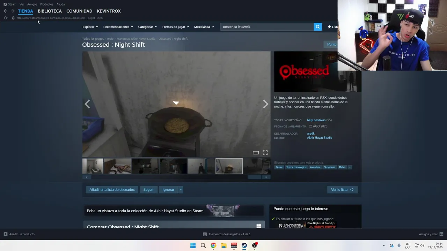Image resolution: width=447 pixels, height=251 pixels.
Task: Open the Ver menu
Action: 22,5
